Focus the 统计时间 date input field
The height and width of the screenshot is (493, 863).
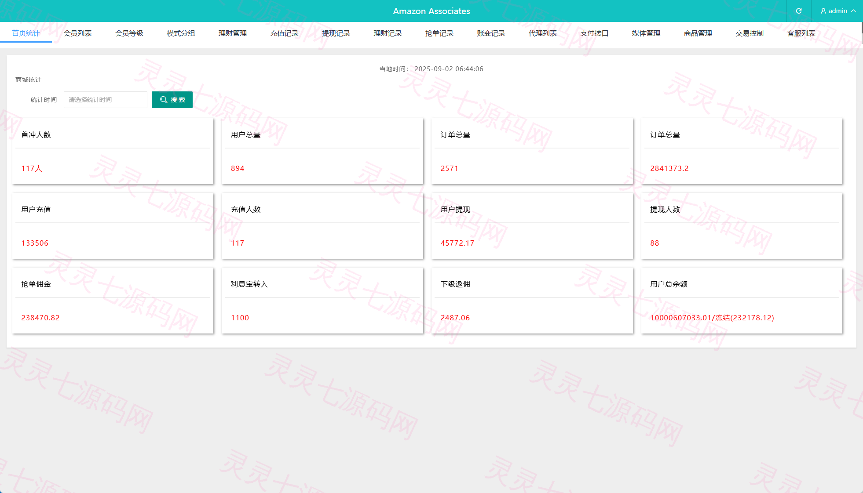106,100
